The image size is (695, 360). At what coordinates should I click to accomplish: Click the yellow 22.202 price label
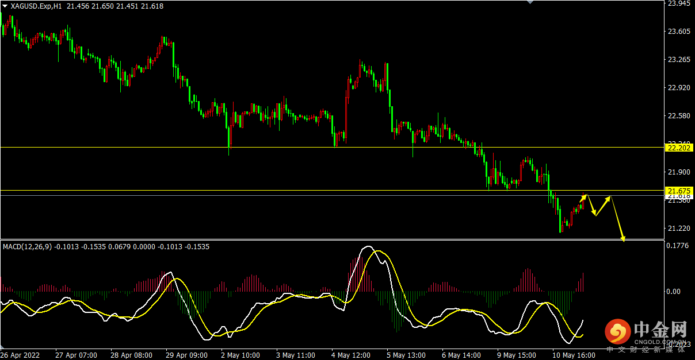(x=677, y=148)
